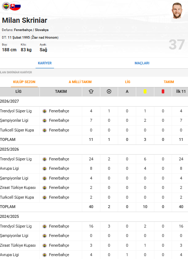
Task: Click Fenerbahçe crest in 2025/2026 Ziraat Türkiye Kupası row
Action: click(x=45, y=188)
